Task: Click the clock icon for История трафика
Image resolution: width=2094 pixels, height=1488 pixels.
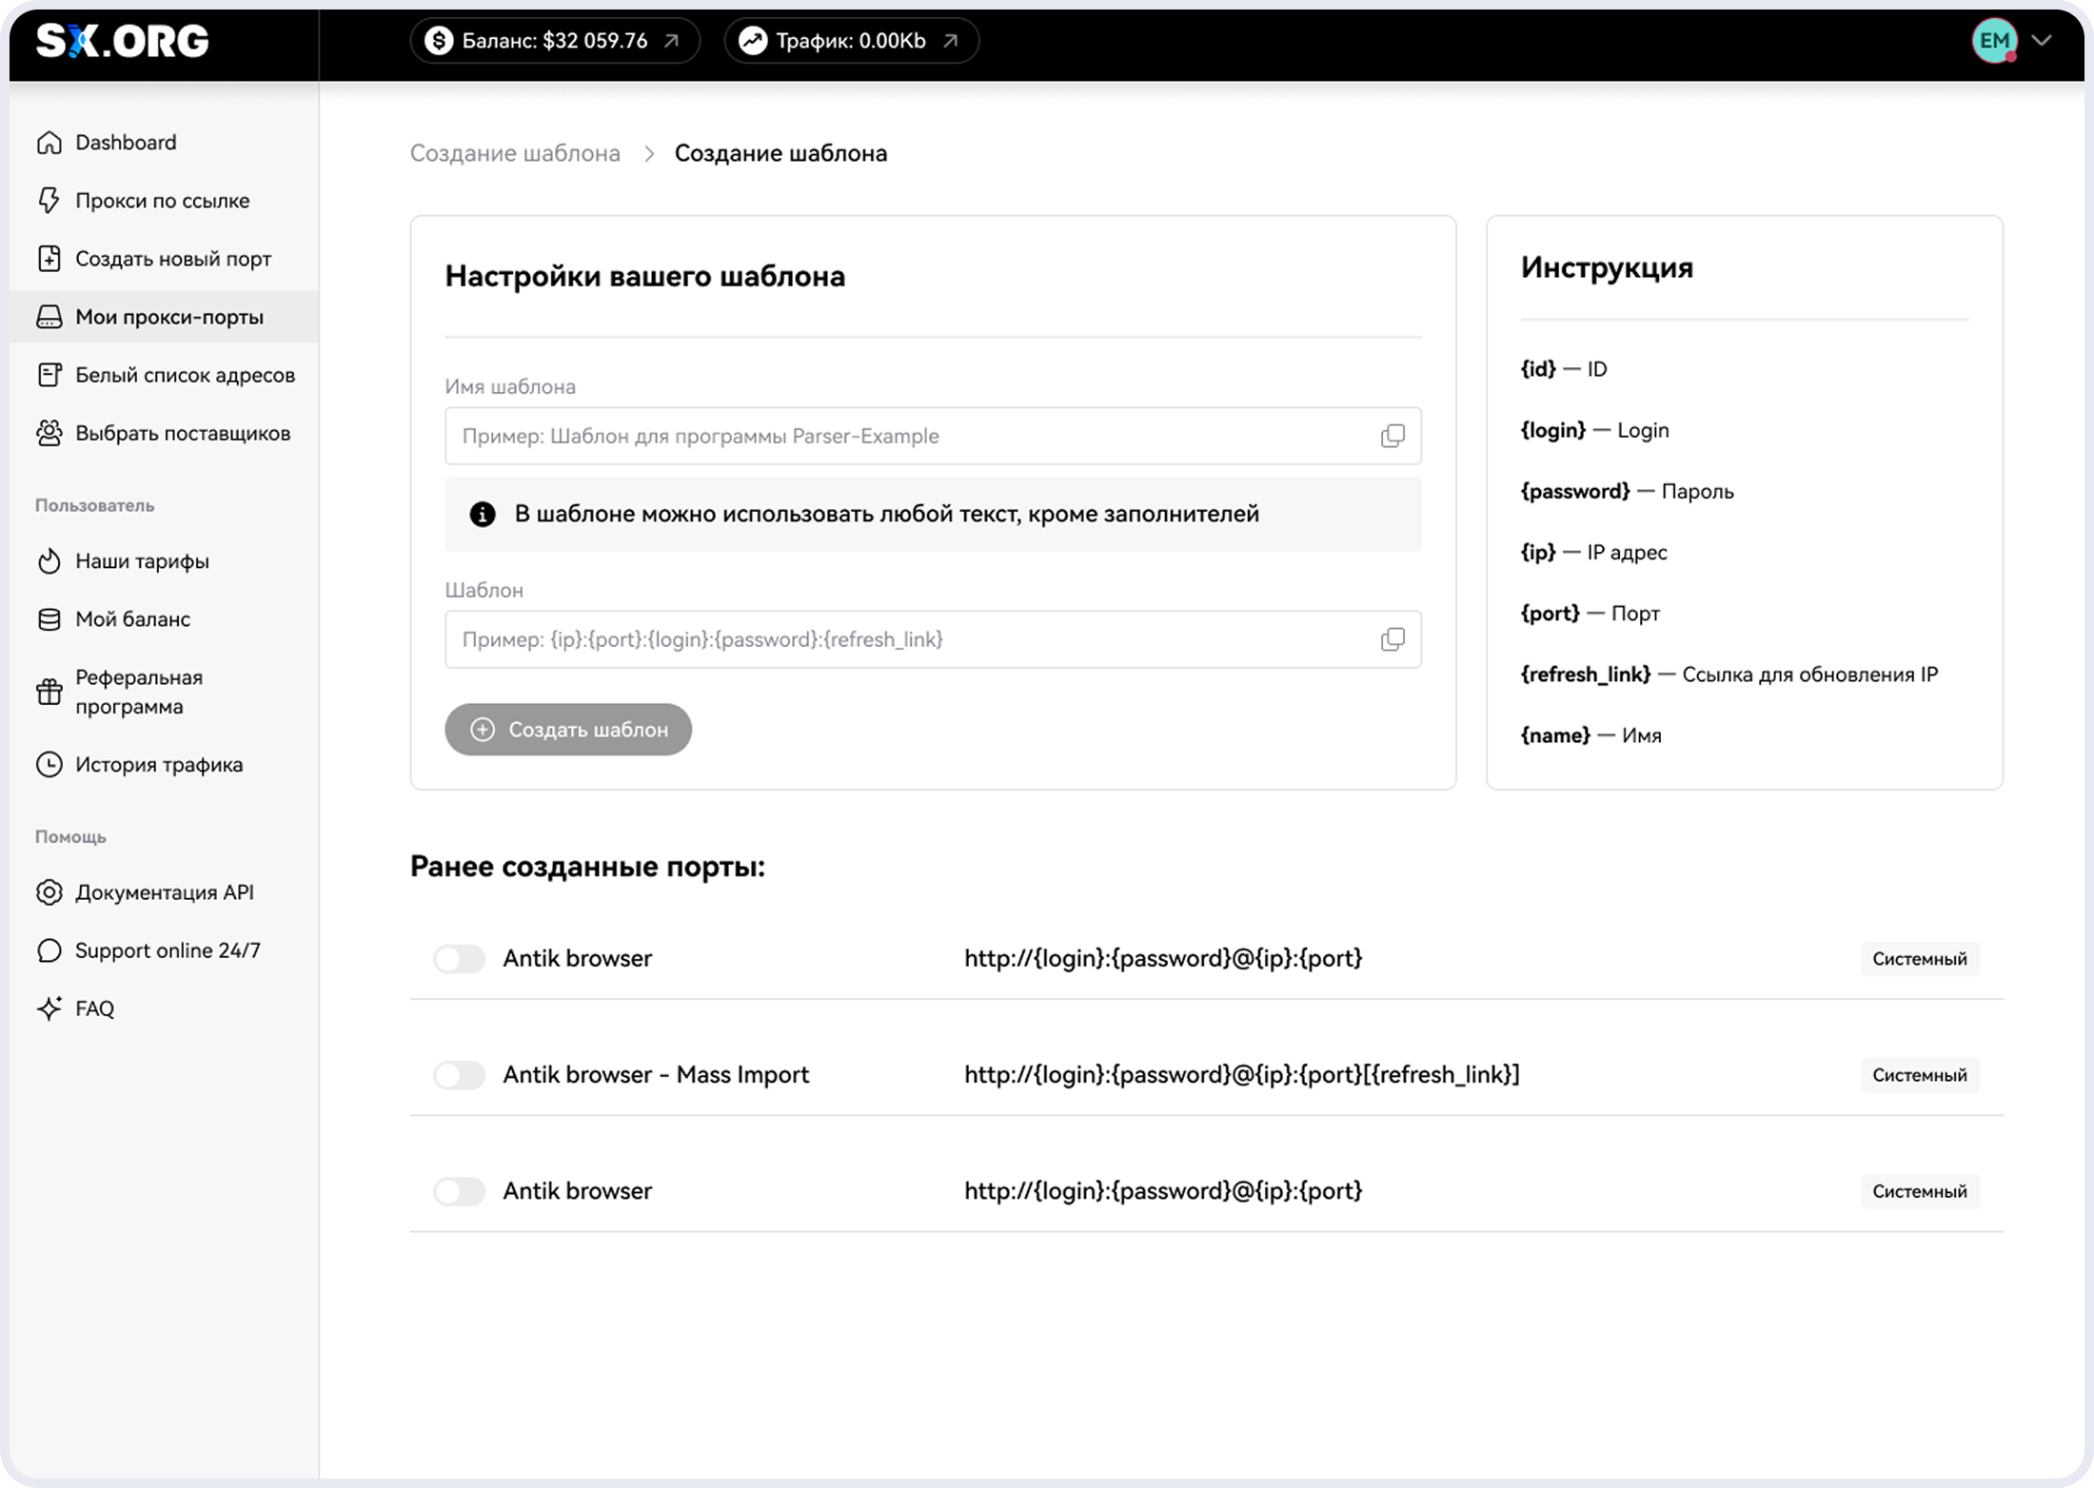Action: pos(49,765)
